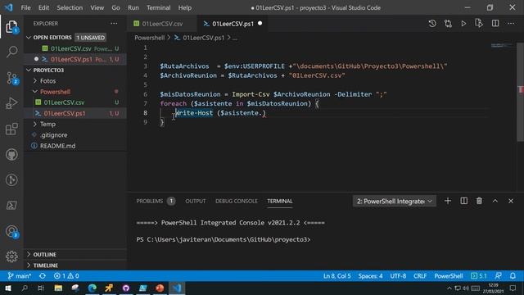Viewport: 524px width, 295px height.
Task: Open the Source Control view
Action: click(11, 78)
